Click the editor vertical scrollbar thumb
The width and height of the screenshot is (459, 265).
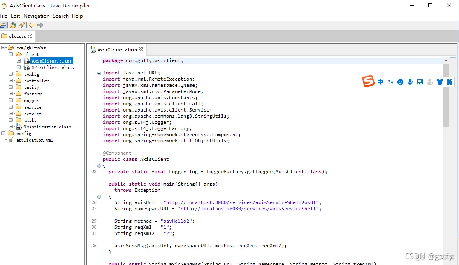pos(446,96)
